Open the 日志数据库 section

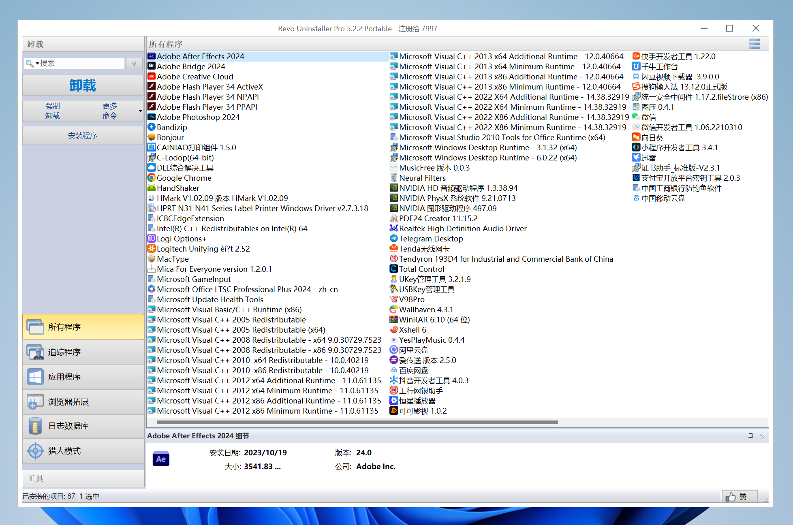click(x=83, y=426)
